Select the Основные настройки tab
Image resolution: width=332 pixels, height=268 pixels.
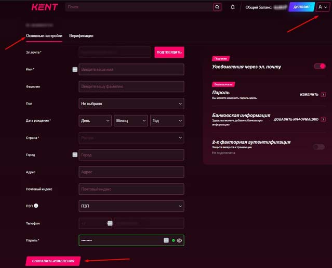pos(44,36)
